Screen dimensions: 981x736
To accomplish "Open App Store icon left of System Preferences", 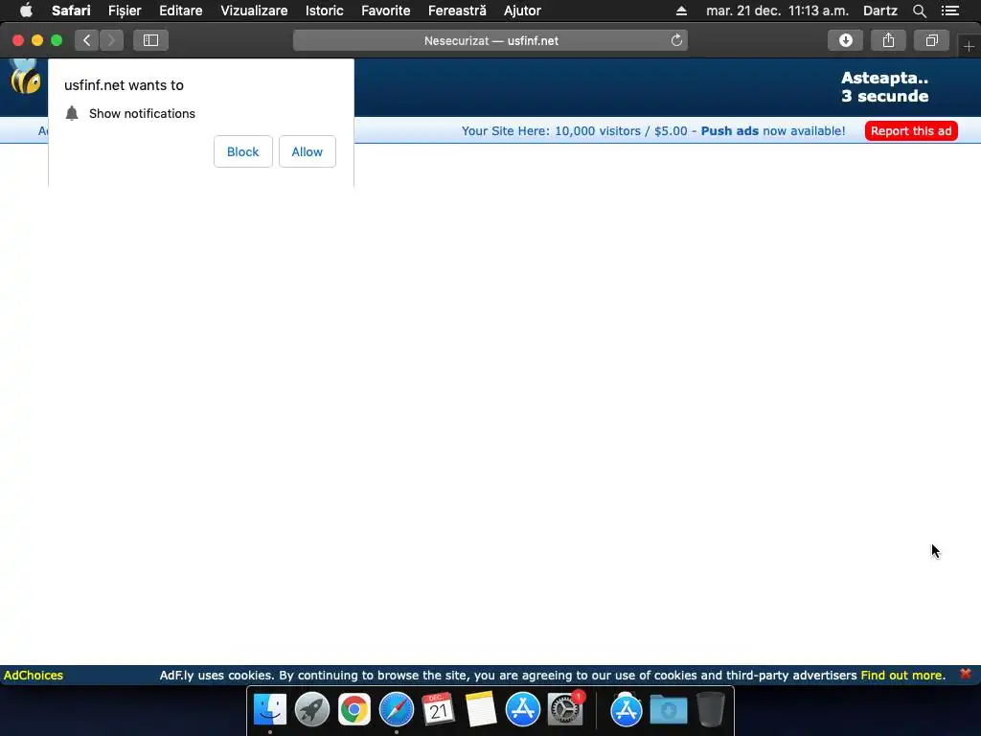I will point(522,709).
